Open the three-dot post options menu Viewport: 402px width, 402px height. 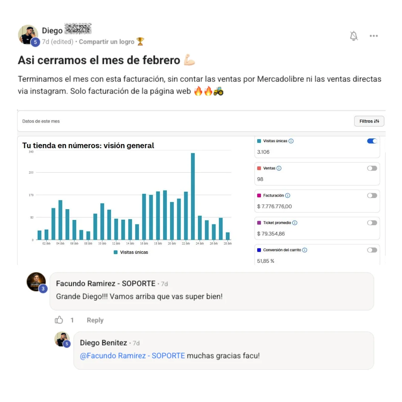click(374, 36)
